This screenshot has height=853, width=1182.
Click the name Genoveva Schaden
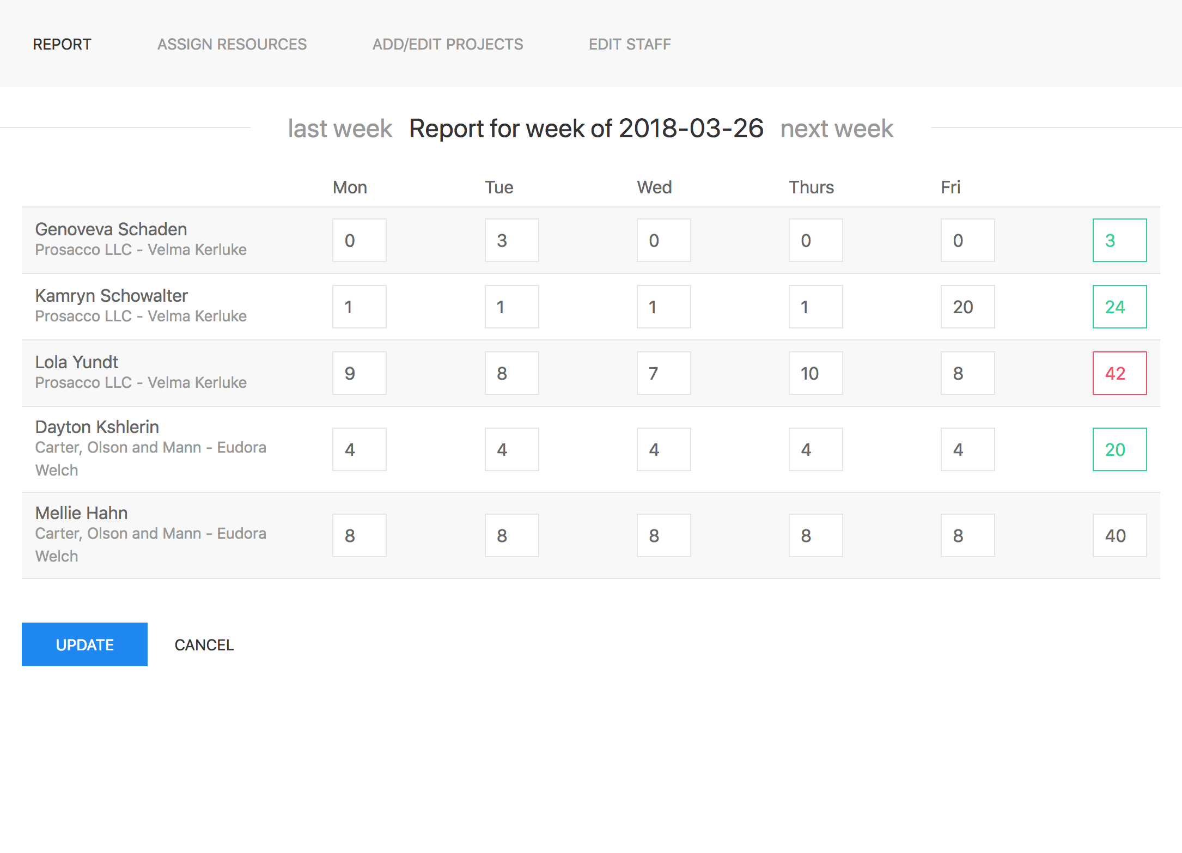coord(111,229)
